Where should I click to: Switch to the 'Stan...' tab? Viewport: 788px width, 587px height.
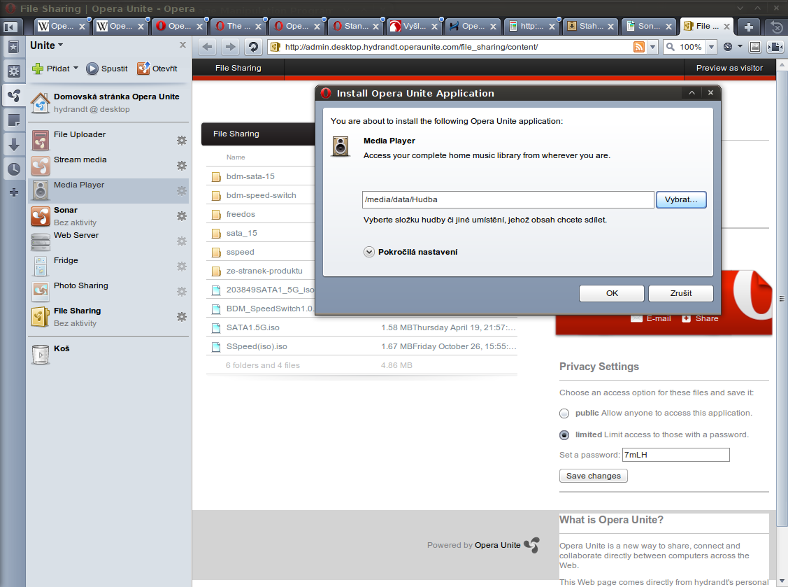coord(356,26)
